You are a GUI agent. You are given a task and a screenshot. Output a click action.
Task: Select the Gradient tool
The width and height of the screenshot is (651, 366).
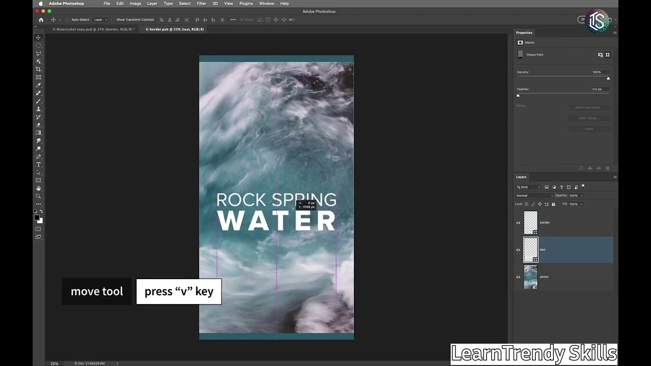(38, 133)
